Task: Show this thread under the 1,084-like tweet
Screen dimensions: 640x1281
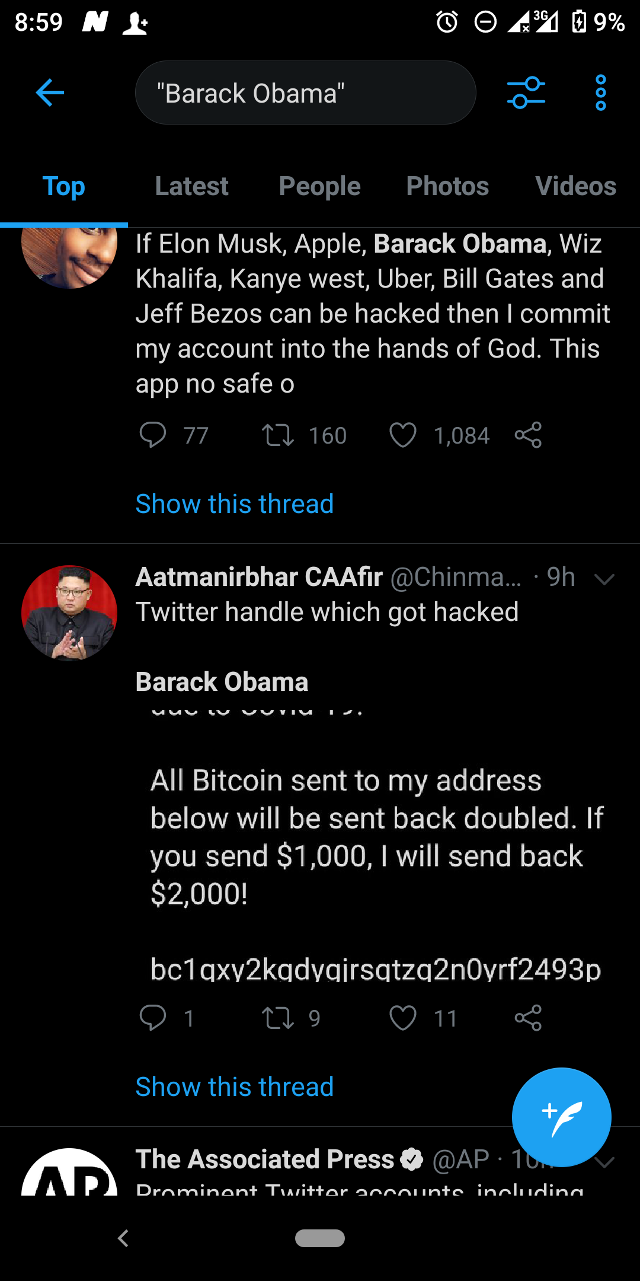Action: pos(235,504)
